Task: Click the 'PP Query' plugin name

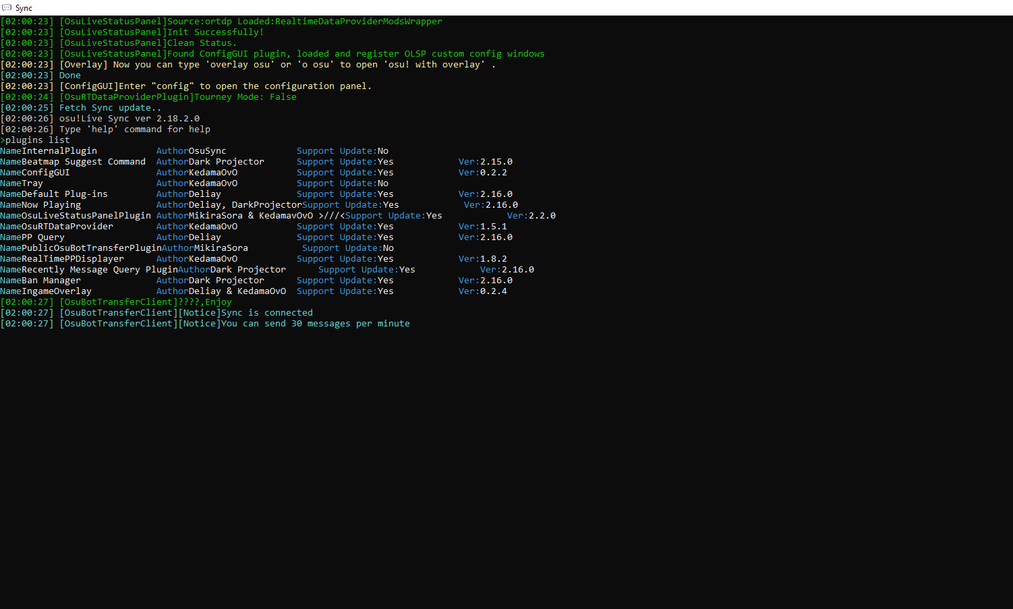Action: (x=43, y=237)
